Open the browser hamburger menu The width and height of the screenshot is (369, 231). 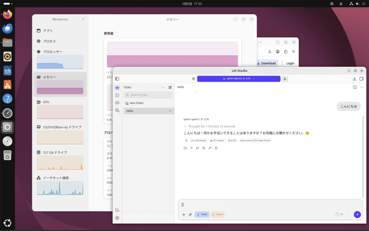click(x=293, y=52)
